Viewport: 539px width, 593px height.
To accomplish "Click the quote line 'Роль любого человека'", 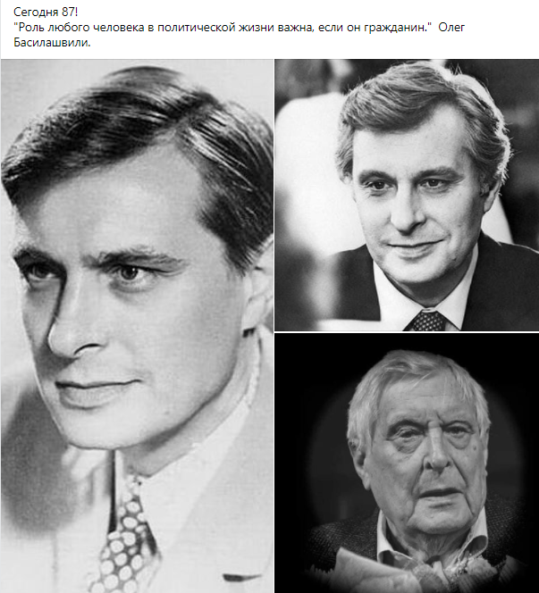I will pos(240,27).
